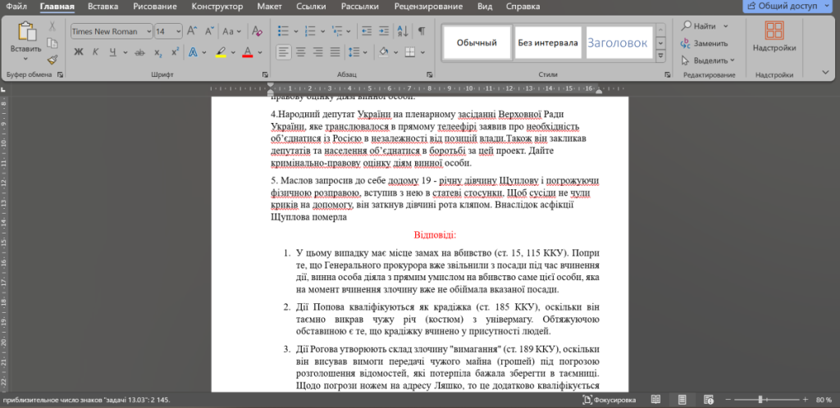The width and height of the screenshot is (840, 408).
Task: Toggle italic К formatting
Action: pos(97,52)
